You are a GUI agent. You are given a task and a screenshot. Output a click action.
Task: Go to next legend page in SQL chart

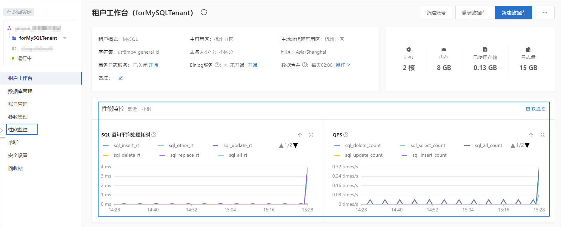(x=296, y=145)
